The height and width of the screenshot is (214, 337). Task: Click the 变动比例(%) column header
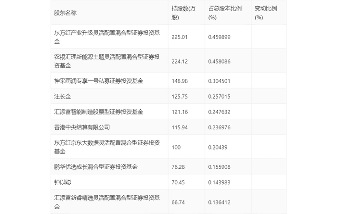(266, 13)
